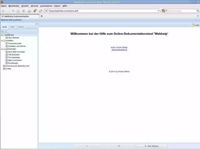Reload the page with the refresh icon
This screenshot has height=149, width=200.
coord(18,11)
